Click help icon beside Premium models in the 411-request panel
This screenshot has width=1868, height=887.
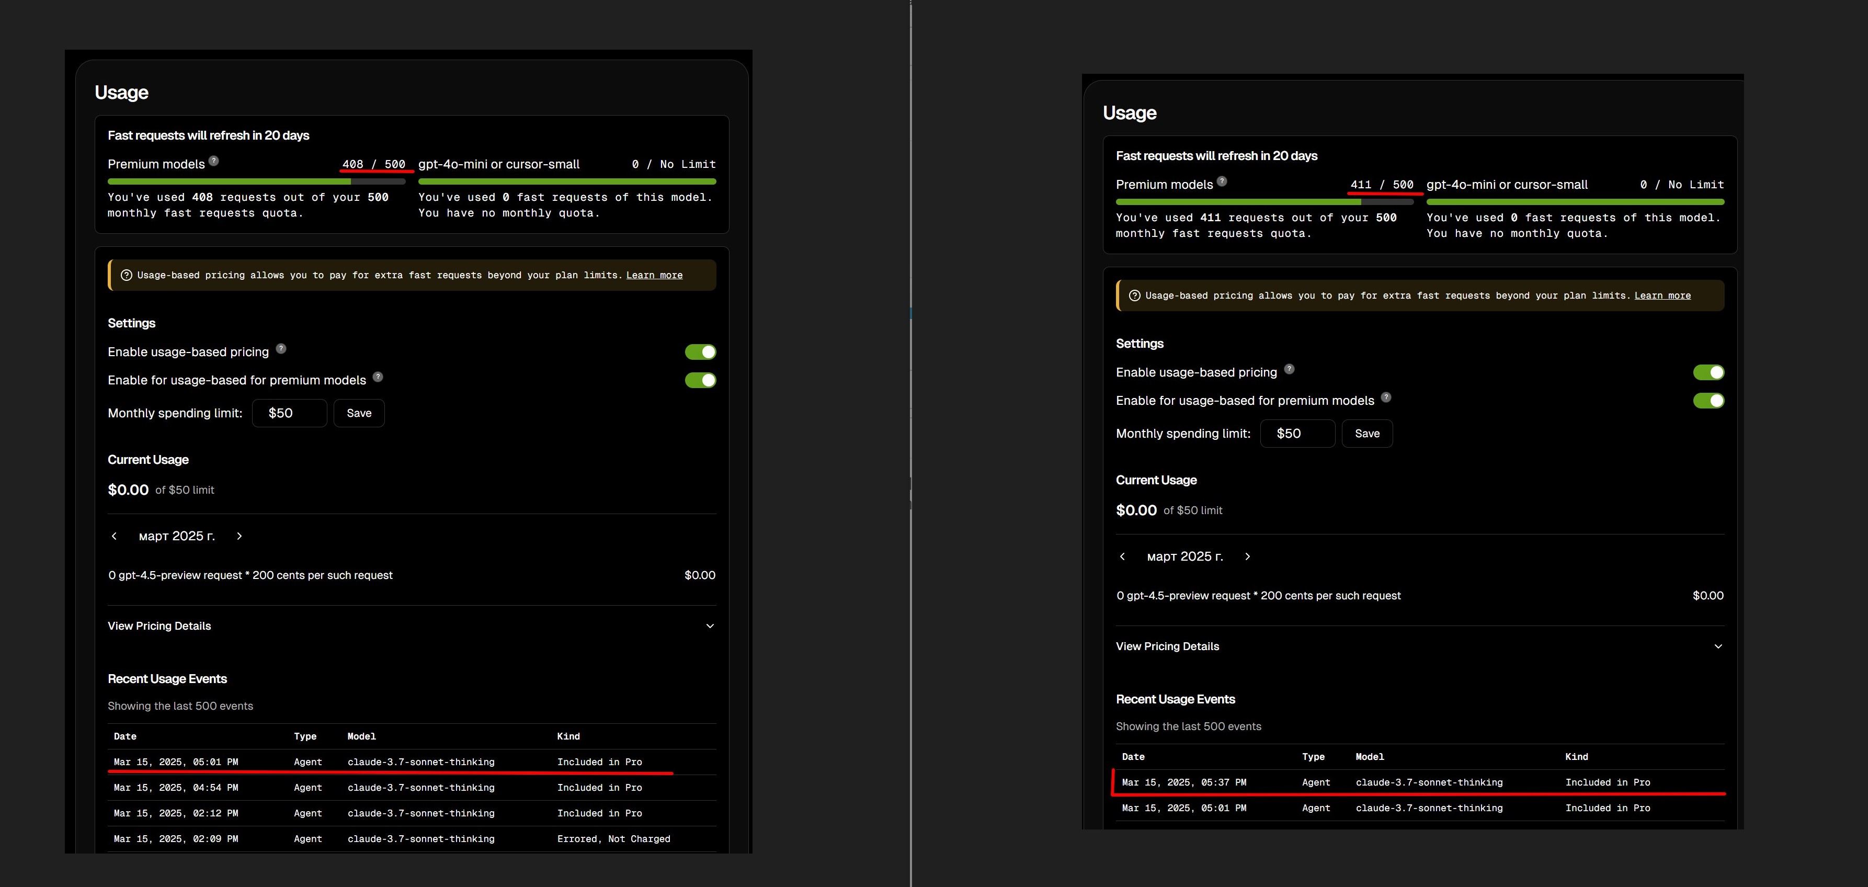[1222, 181]
